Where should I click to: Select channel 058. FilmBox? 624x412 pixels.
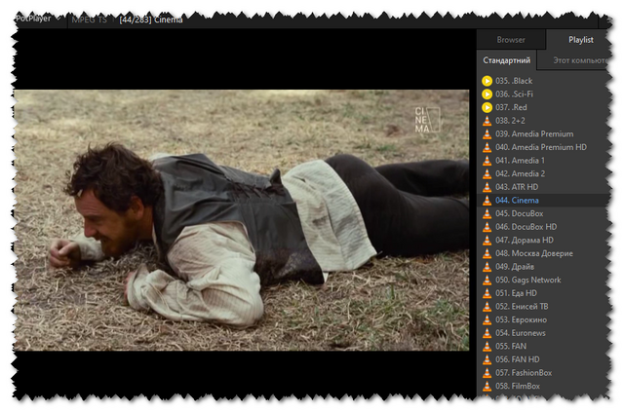pos(518,386)
